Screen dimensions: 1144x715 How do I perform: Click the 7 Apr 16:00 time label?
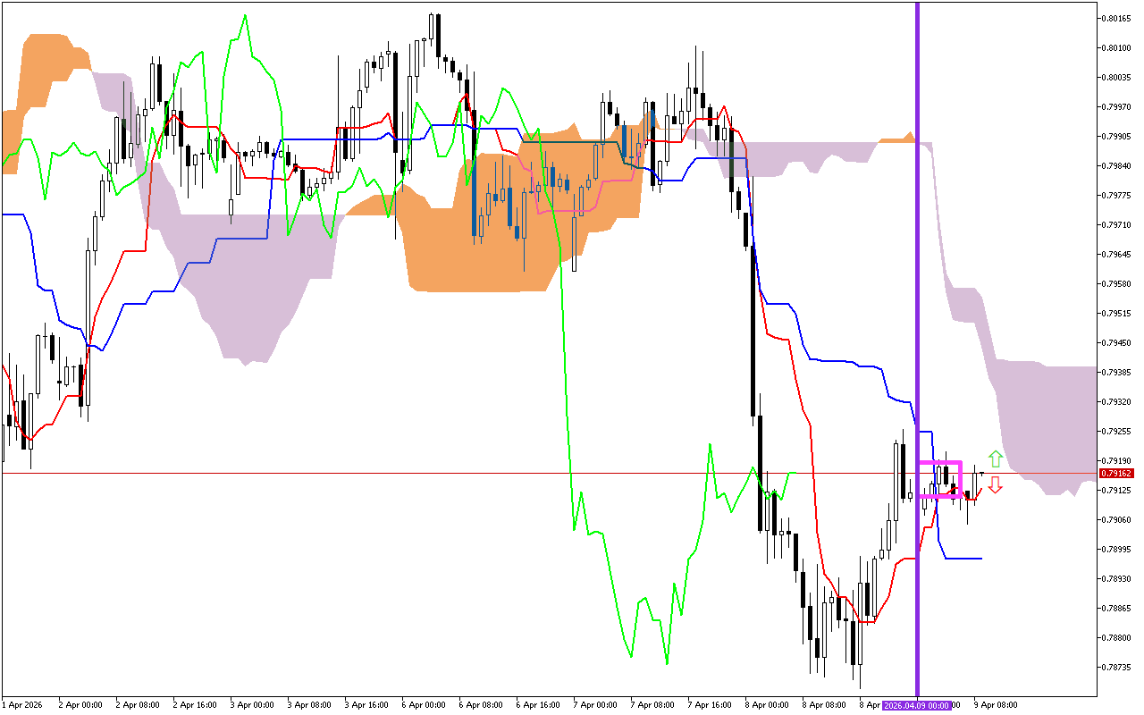tap(711, 705)
